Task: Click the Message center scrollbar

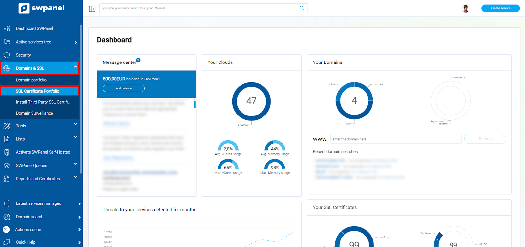Action: [x=195, y=104]
